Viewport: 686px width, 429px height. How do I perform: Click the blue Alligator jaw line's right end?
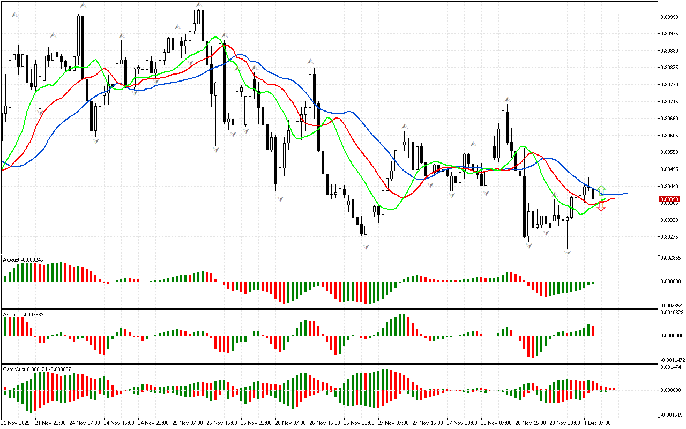[626, 193]
